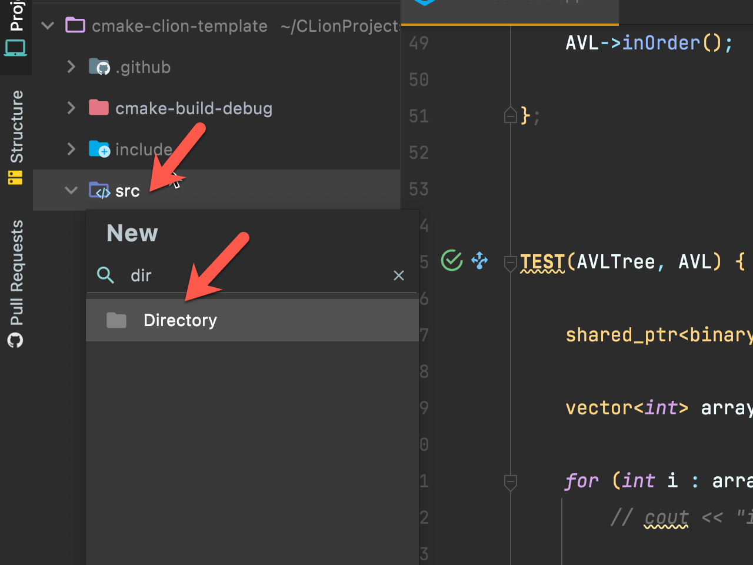This screenshot has height=565, width=753.
Task: Expand the cmake-build-debug folder
Action: pos(71,108)
